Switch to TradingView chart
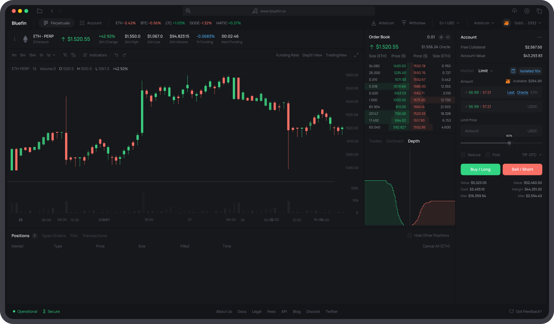Viewport: 554px width, 324px height. 336,55
